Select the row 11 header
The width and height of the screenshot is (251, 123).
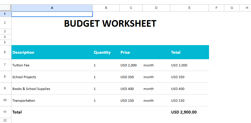coord(5,112)
